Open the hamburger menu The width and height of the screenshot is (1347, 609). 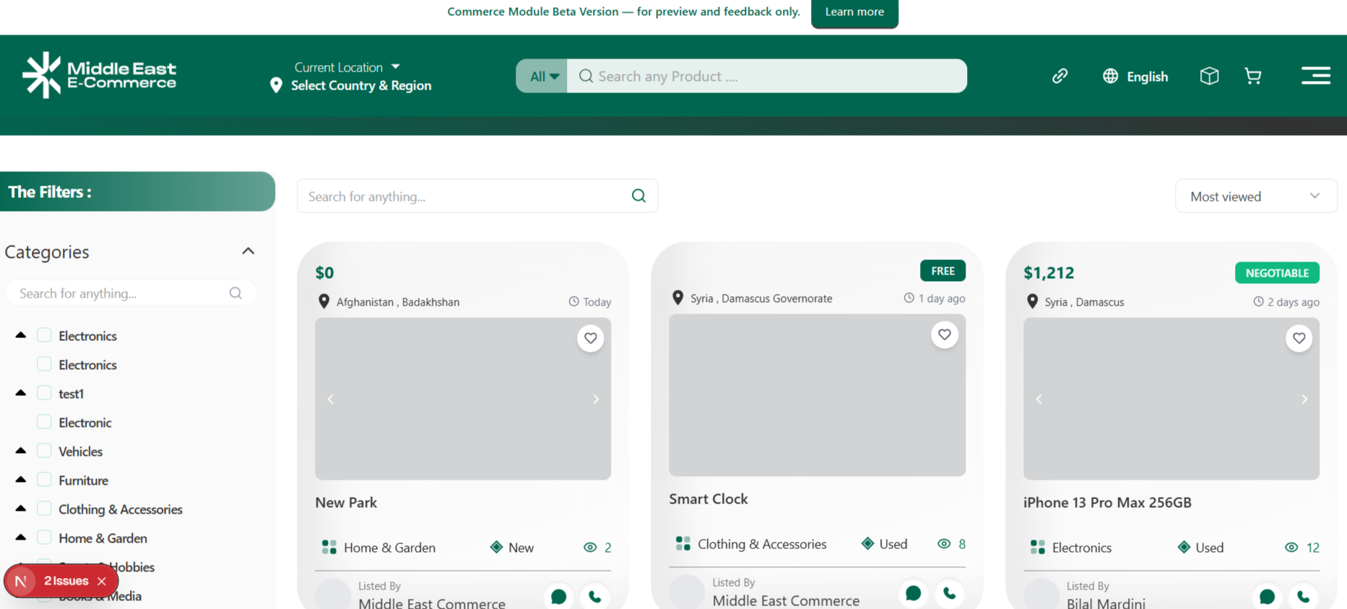click(x=1315, y=76)
